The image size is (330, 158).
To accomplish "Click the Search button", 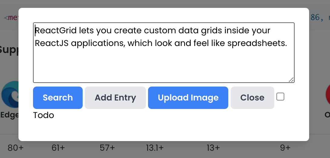I will [58, 98].
